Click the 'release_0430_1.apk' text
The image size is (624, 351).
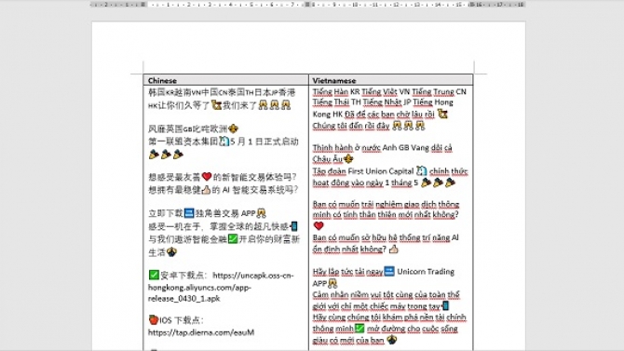point(183,299)
